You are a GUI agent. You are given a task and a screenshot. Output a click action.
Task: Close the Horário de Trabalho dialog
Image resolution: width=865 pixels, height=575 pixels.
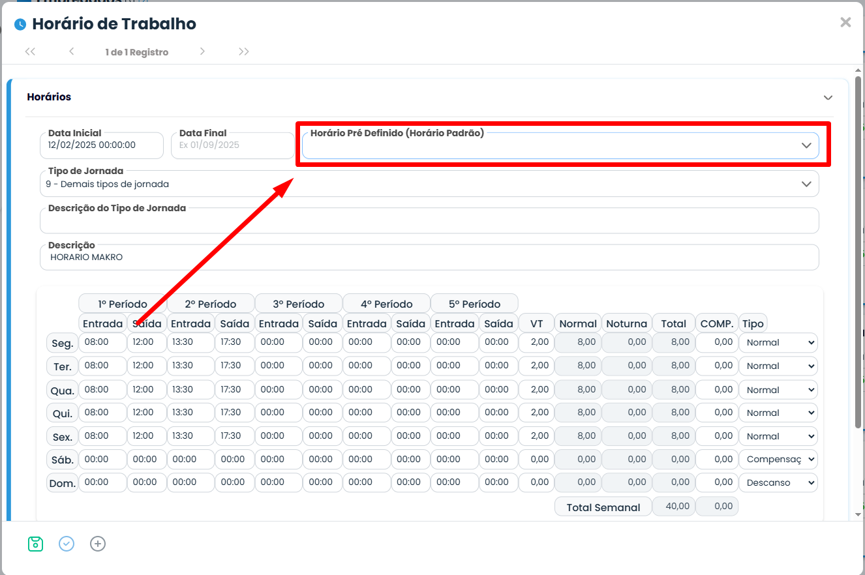(845, 22)
